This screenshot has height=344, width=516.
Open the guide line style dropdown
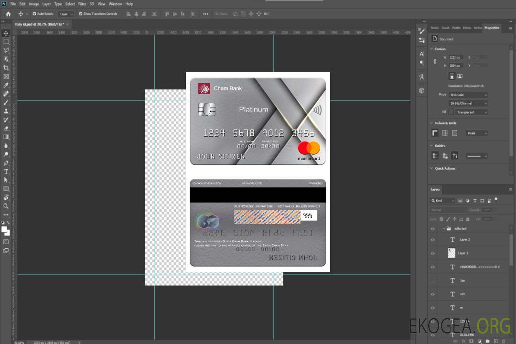pyautogui.click(x=476, y=156)
